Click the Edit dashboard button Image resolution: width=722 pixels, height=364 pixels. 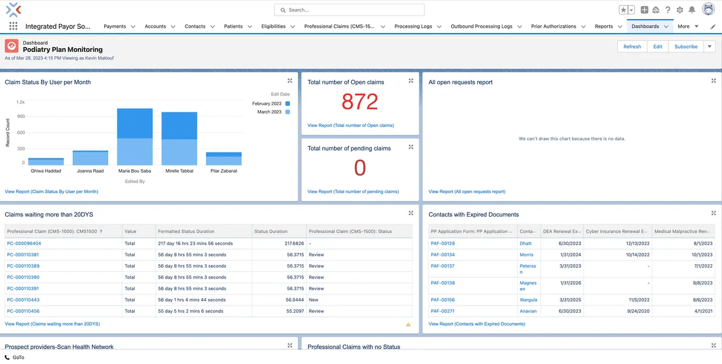(658, 46)
